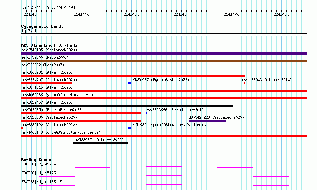The width and height of the screenshot is (317, 190).
Task: Click the left arrowhead of the ruler
Action: [22, 11]
